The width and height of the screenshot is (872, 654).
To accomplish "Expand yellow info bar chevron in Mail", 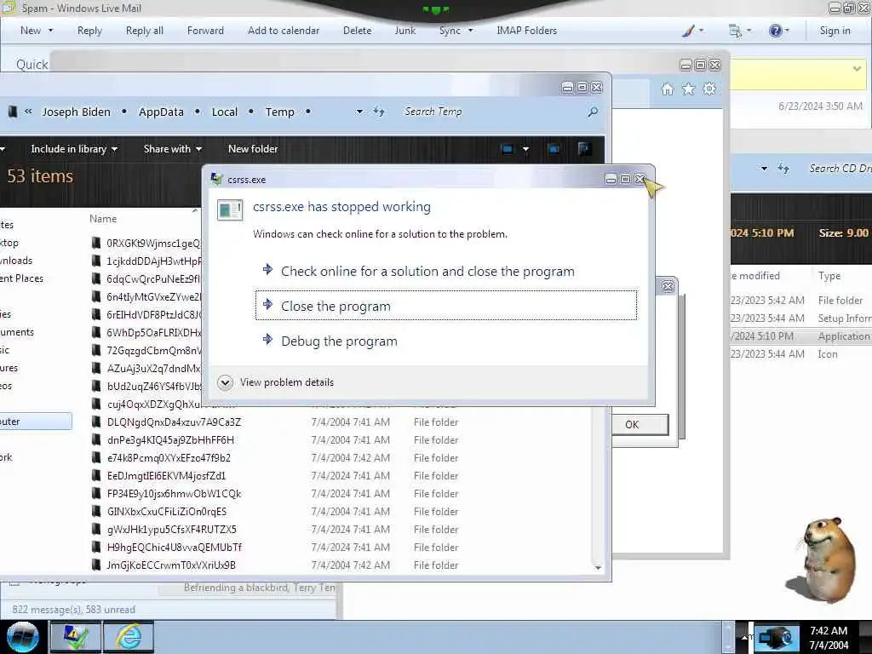I will coord(857,69).
